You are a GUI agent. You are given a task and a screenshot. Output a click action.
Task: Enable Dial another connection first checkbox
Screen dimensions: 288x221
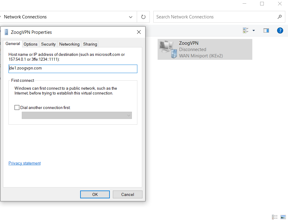click(17, 107)
